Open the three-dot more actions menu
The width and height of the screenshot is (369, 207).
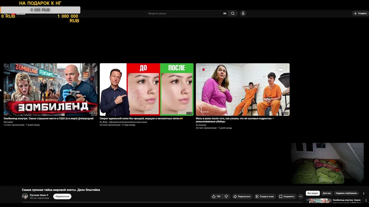point(300,196)
